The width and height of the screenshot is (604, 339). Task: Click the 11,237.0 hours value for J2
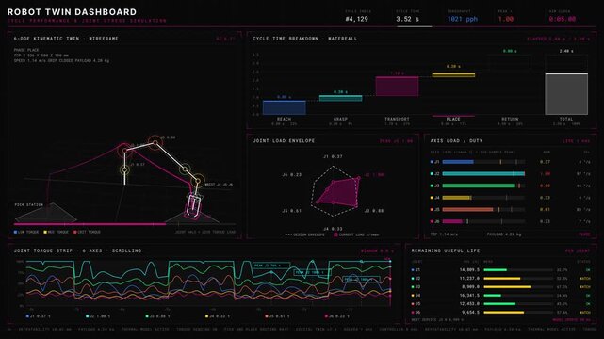[469, 278]
